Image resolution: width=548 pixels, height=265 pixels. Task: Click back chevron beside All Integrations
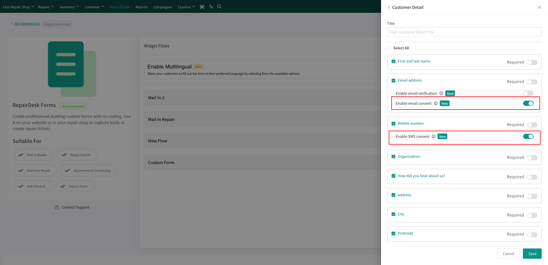click(x=12, y=23)
